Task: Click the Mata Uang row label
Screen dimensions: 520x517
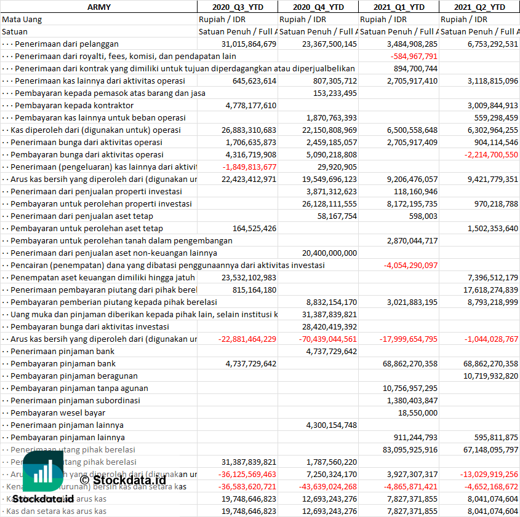Action: (x=22, y=19)
